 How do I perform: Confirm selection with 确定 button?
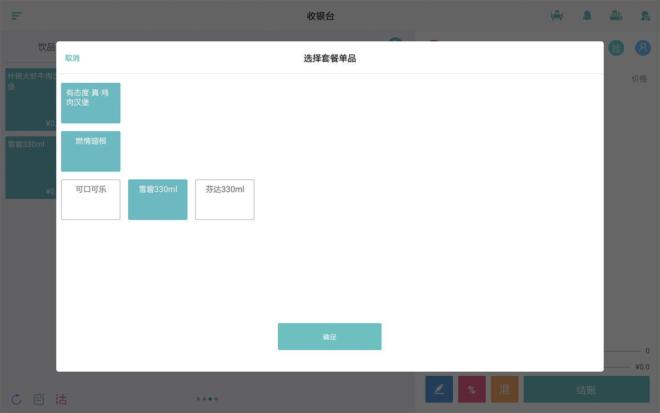[x=330, y=337]
